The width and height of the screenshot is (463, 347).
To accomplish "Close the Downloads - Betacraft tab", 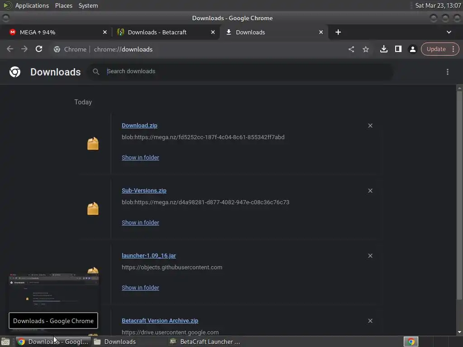I will [213, 32].
